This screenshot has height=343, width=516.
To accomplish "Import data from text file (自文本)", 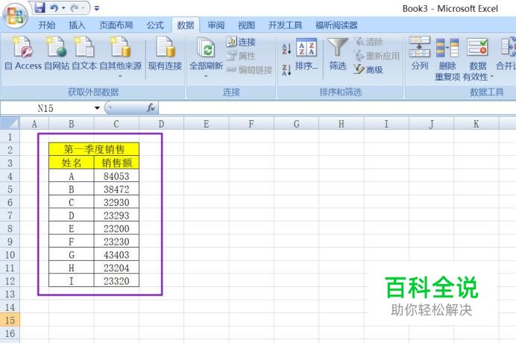I will click(84, 54).
